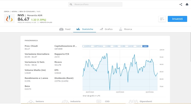Click the MERCATO CHIUSO status text
This screenshot has height=104, width=191.
click(x=46, y=22)
